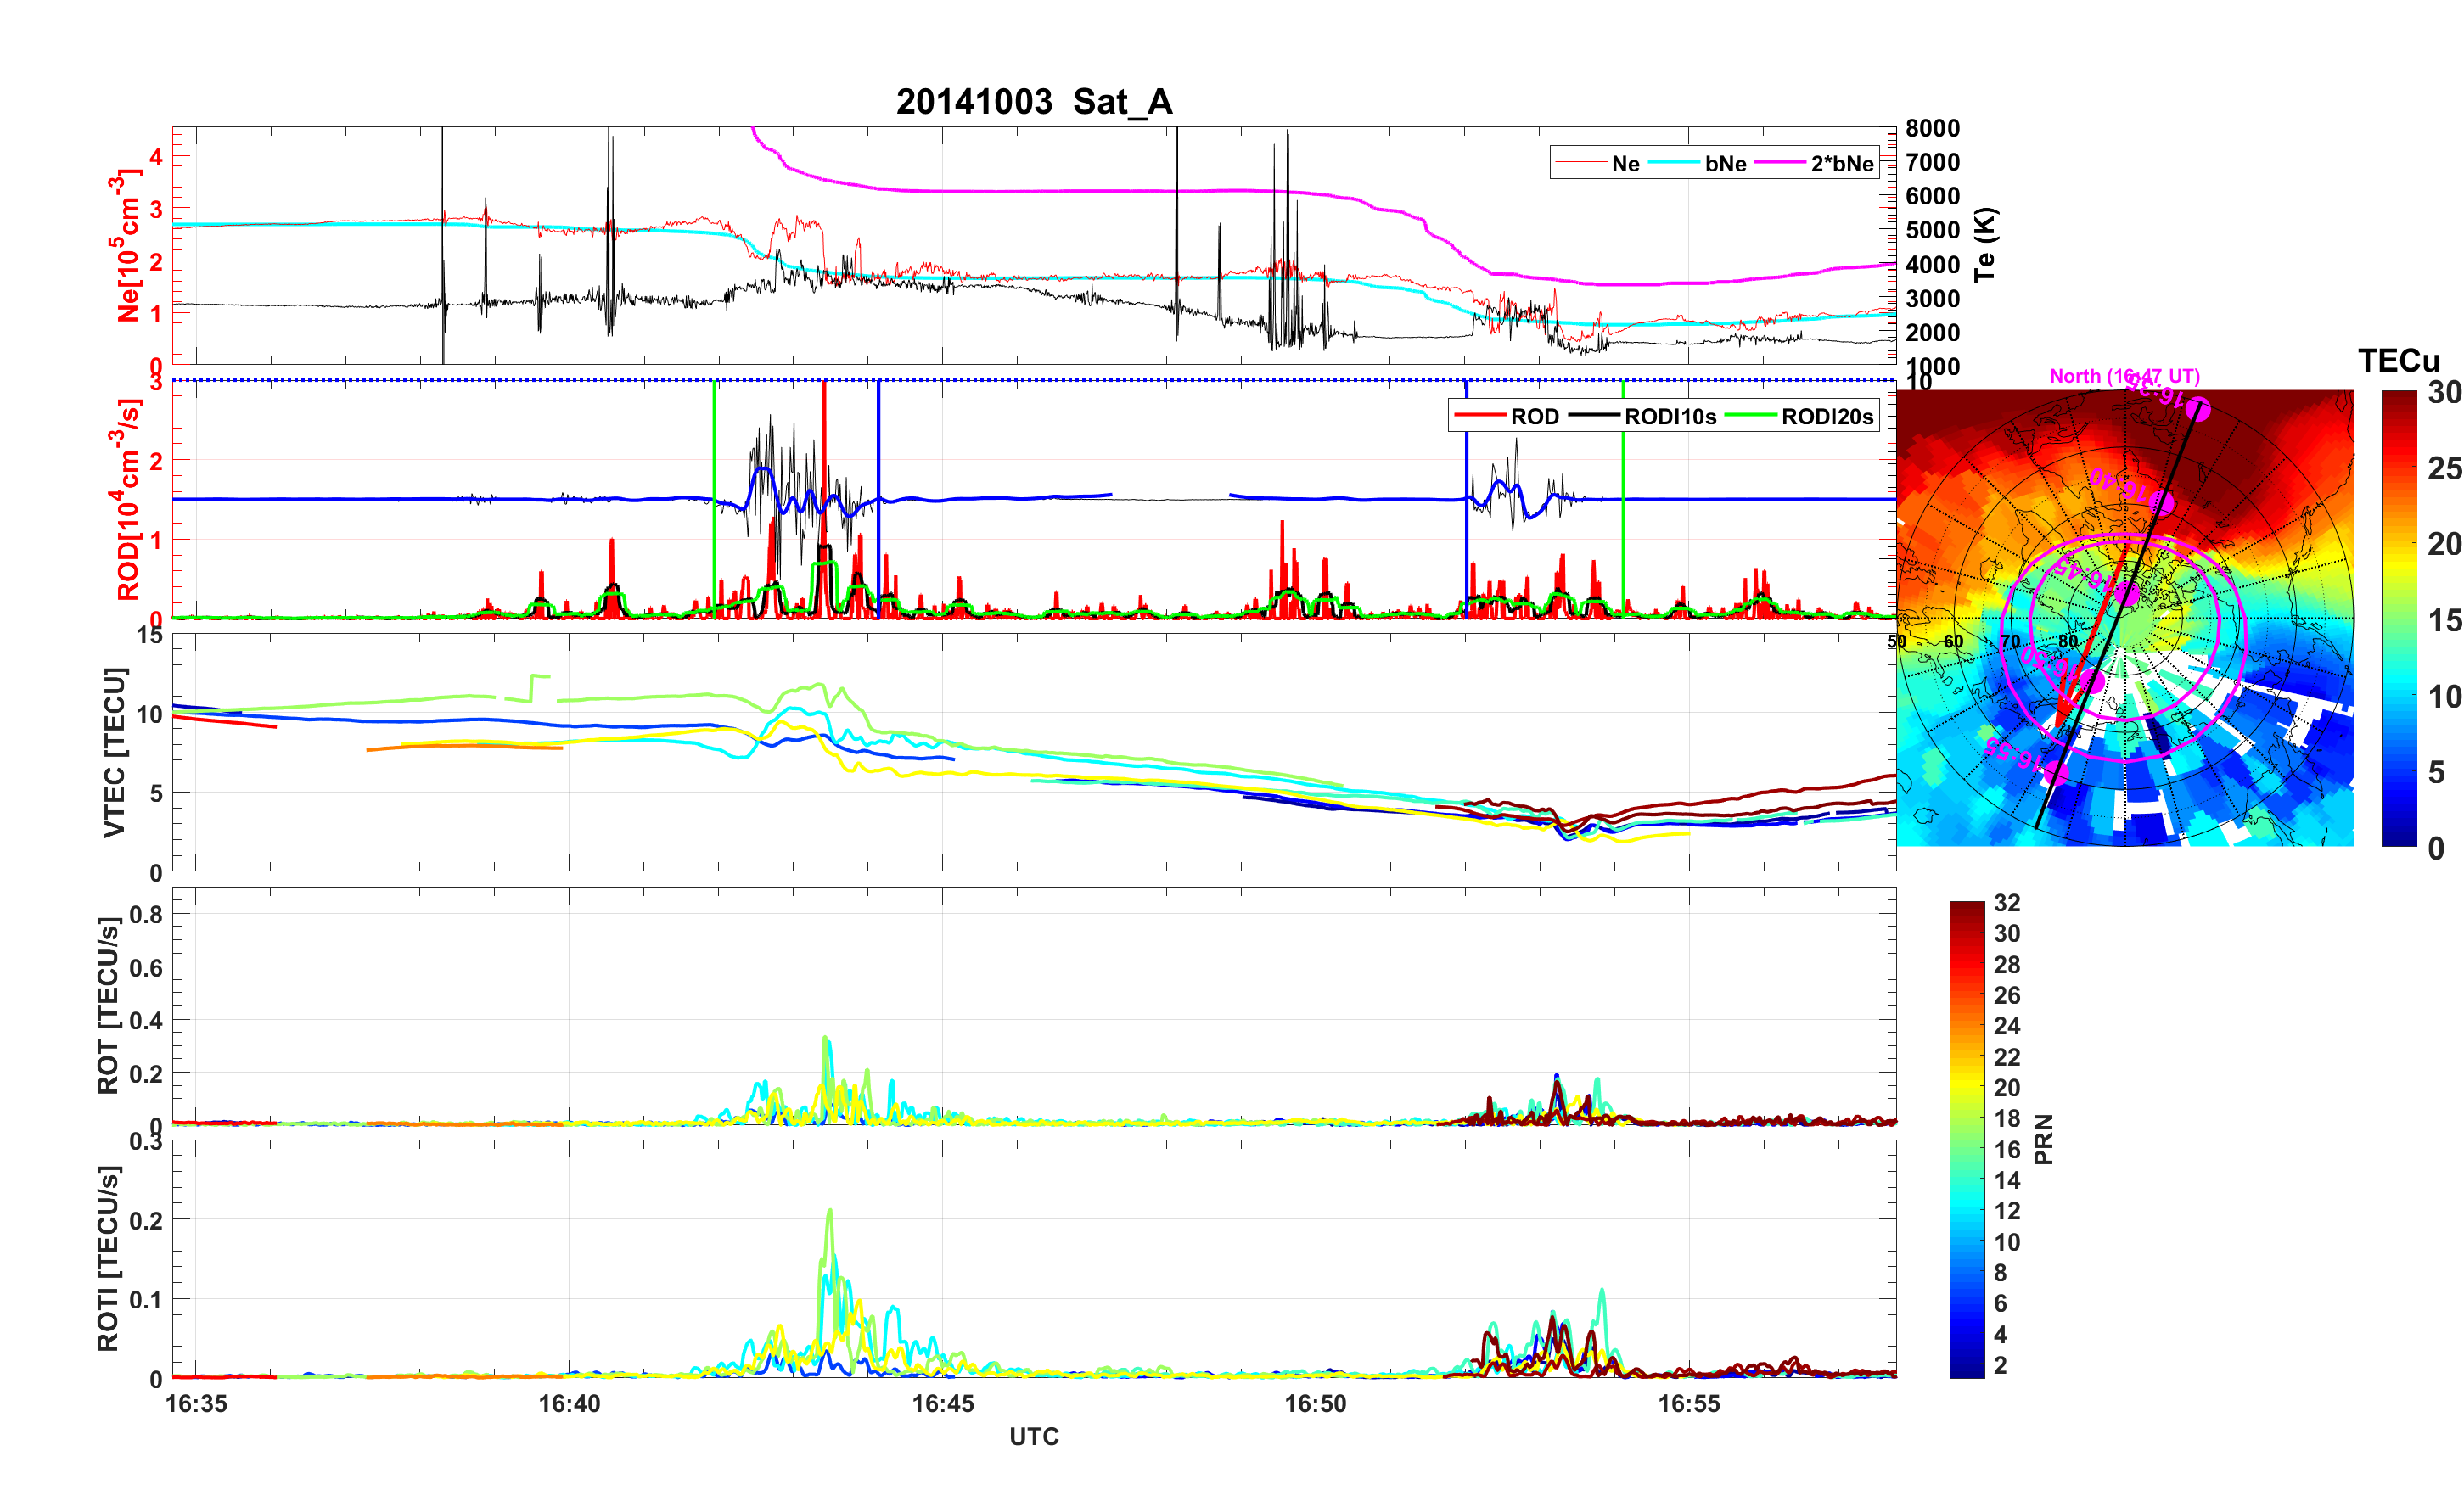The image size is (2464, 1490).
Task: Select the red Ne legend entry
Action: 1625,163
